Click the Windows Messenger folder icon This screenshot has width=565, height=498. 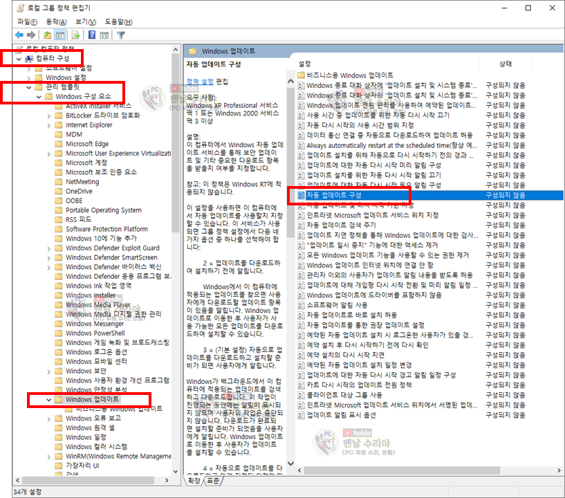(x=58, y=324)
